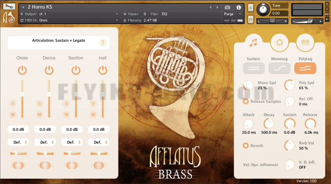Go to previous instrument arrow
The width and height of the screenshot is (331, 184).
click(x=211, y=8)
